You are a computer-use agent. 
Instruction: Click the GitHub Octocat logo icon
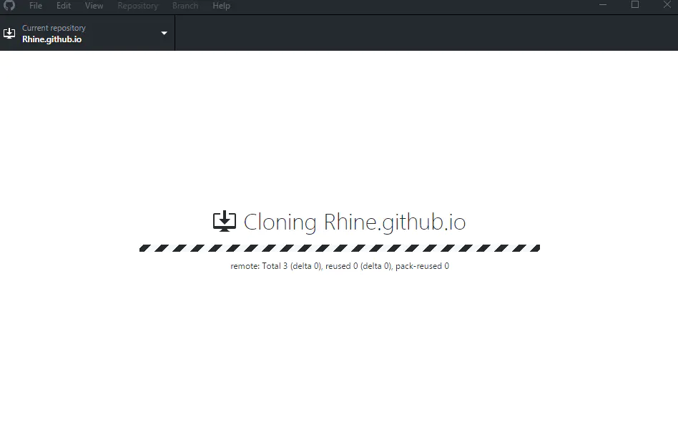click(x=9, y=5)
